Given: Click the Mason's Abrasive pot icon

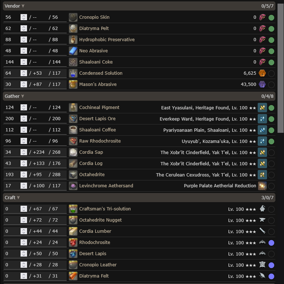Looking at the screenshot, I should (x=73, y=84).
